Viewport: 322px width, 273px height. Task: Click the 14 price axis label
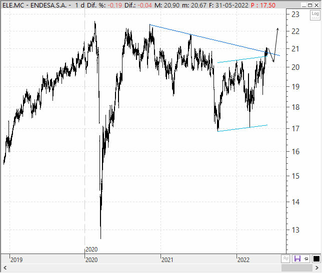click(x=295, y=202)
